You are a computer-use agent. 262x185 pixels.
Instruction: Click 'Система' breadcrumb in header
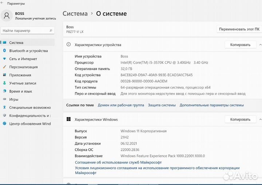75,13
